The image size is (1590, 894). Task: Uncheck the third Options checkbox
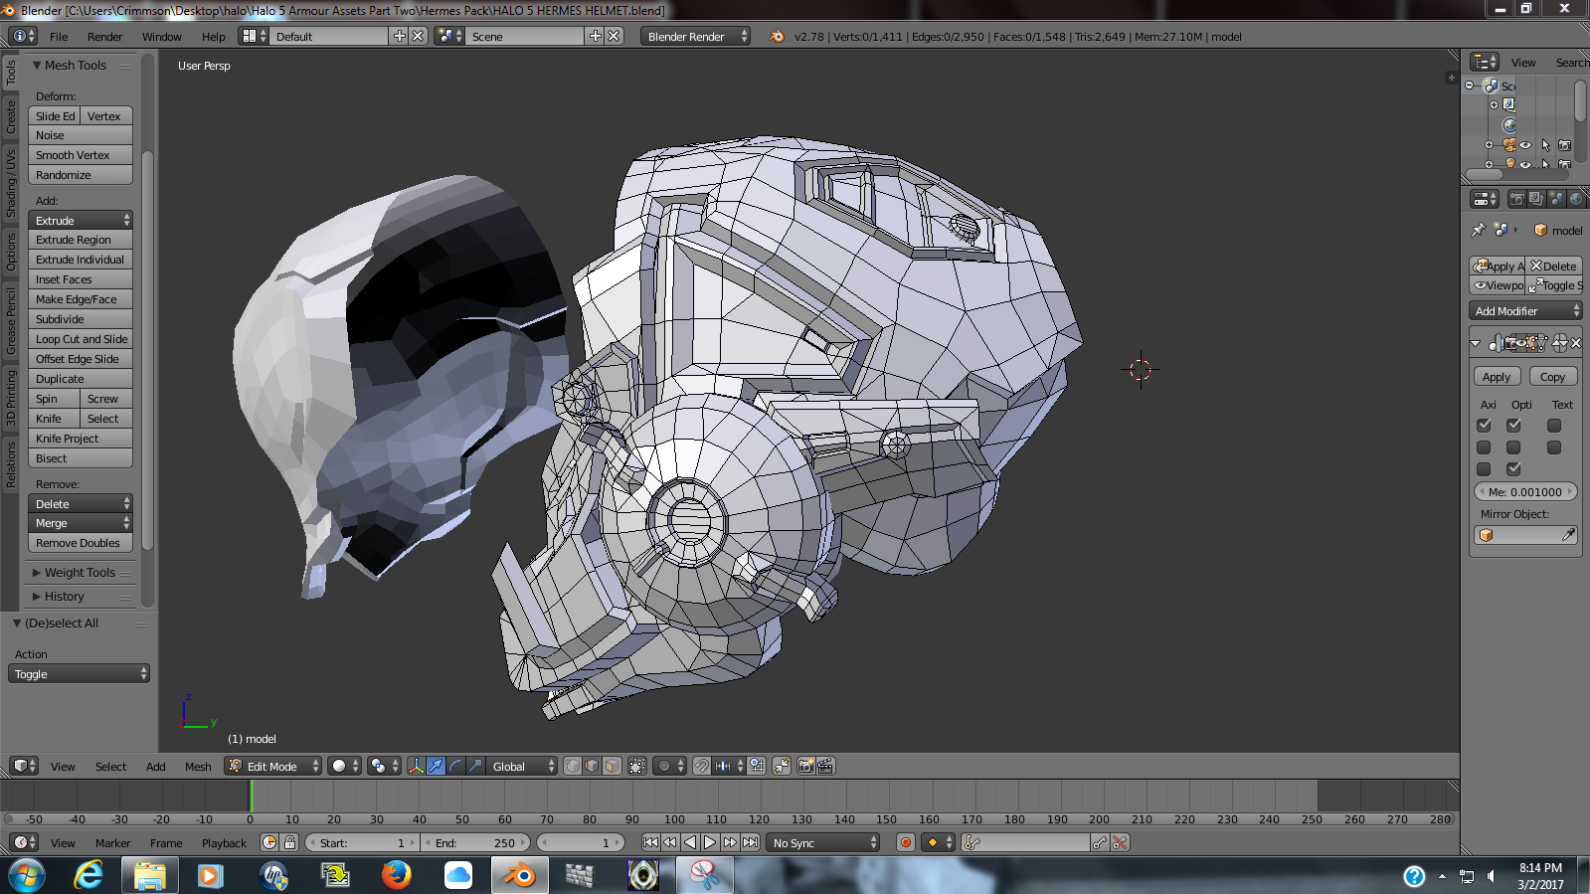[x=1513, y=469]
